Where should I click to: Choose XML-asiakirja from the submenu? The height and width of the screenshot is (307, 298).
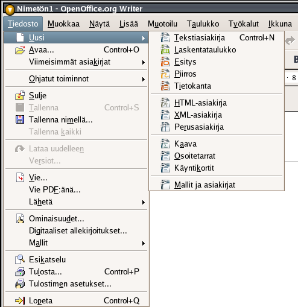(x=217, y=115)
